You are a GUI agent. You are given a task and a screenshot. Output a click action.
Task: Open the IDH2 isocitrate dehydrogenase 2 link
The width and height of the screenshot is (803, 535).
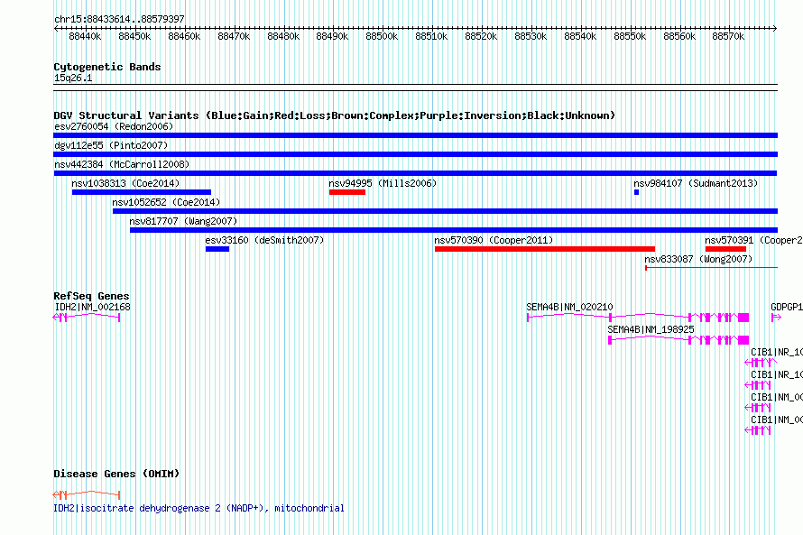click(x=198, y=508)
